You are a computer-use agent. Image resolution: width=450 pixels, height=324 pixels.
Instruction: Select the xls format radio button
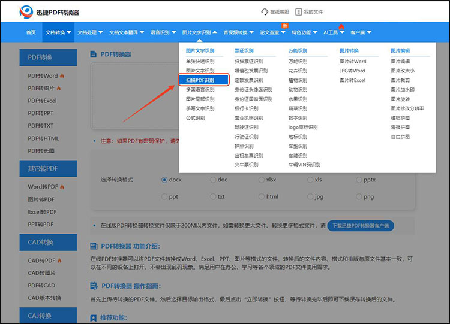click(x=310, y=180)
